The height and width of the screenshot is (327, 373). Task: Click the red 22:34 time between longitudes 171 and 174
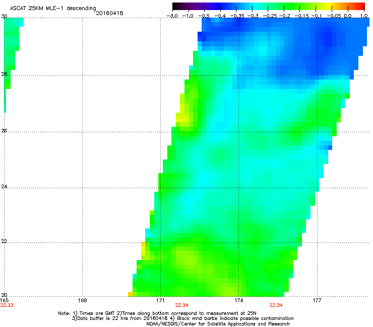pyautogui.click(x=182, y=305)
